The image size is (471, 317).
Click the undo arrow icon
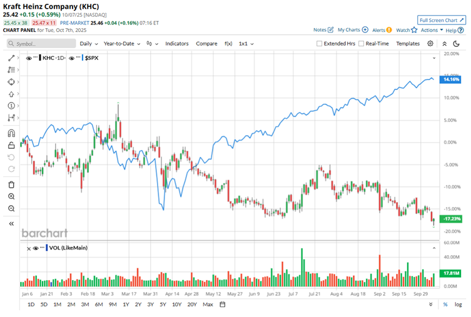[11, 158]
